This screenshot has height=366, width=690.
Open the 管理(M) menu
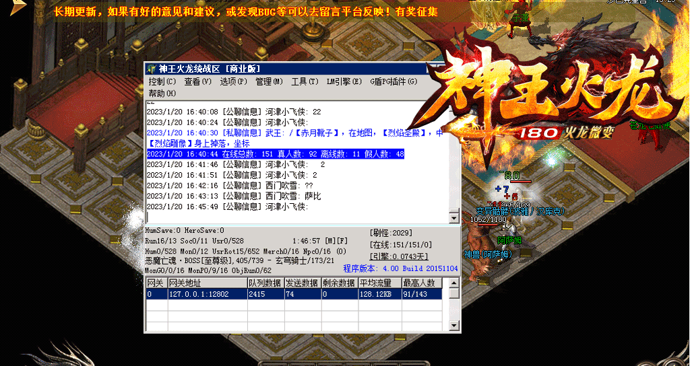[x=269, y=81]
